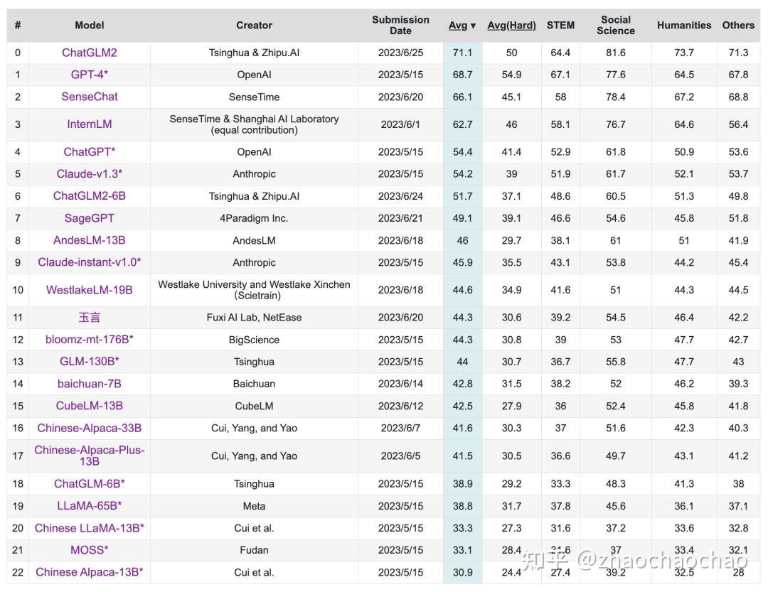Sort by the Submission Date column header

(401, 25)
